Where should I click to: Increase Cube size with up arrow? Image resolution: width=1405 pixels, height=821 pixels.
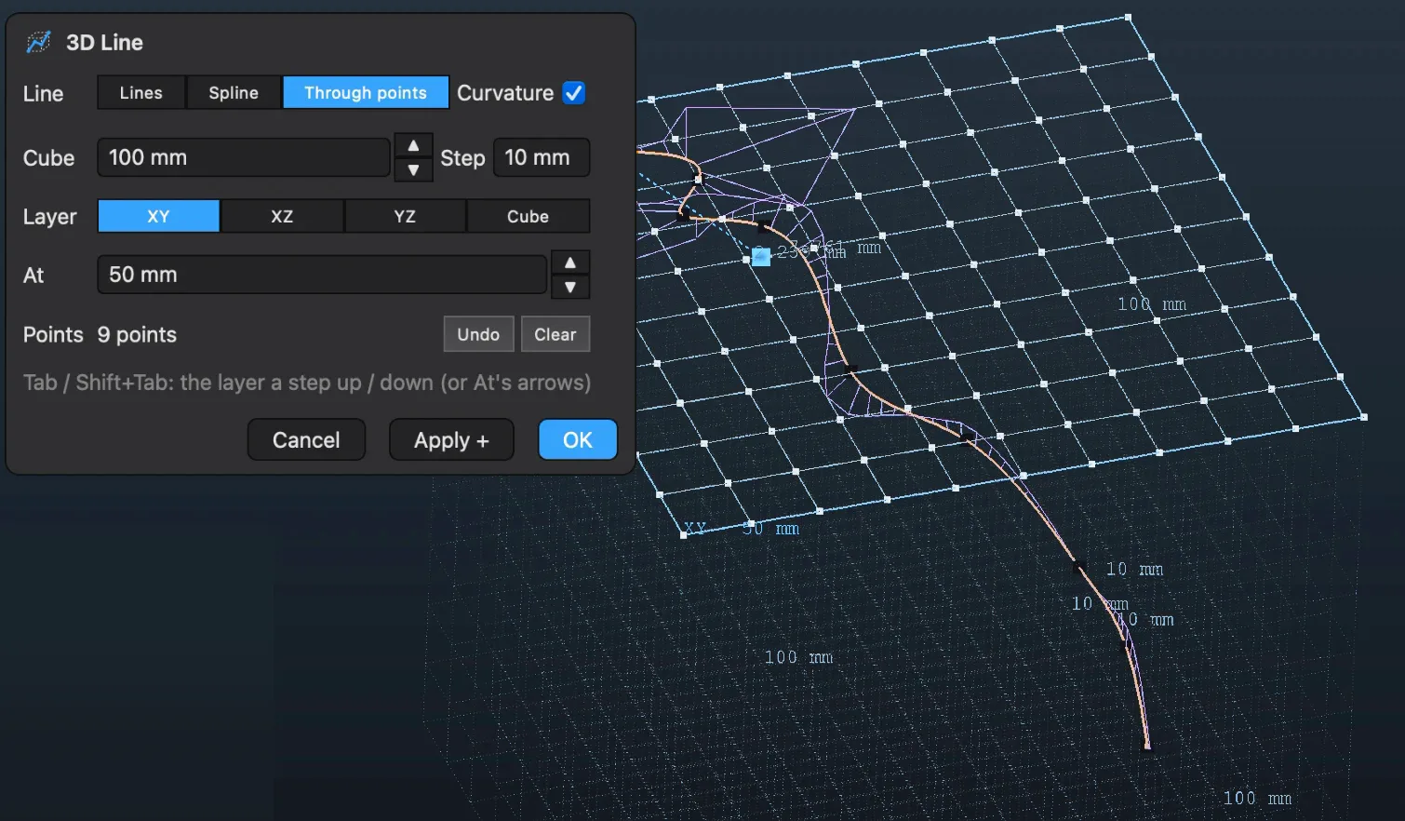pyautogui.click(x=413, y=146)
